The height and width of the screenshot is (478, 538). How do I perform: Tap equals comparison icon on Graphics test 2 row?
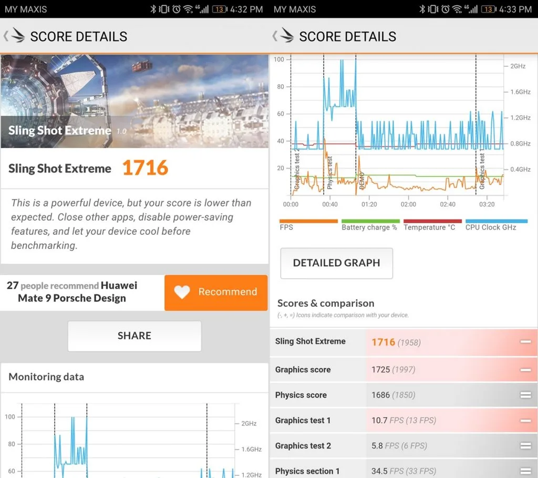525,446
